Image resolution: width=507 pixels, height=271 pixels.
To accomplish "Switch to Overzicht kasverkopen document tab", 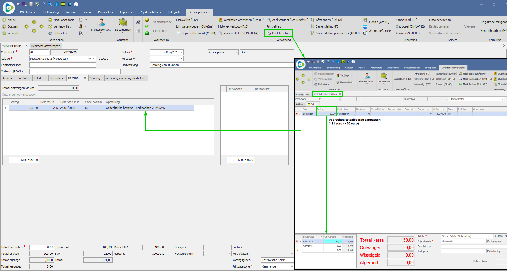I will tap(45, 46).
